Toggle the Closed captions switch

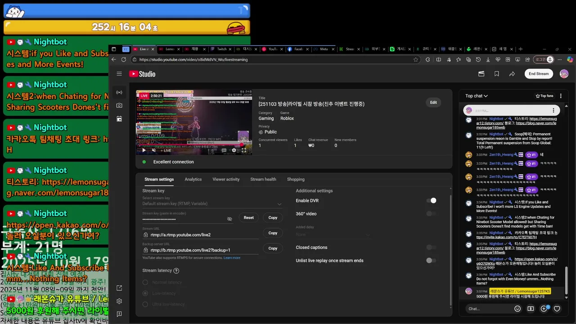click(431, 247)
